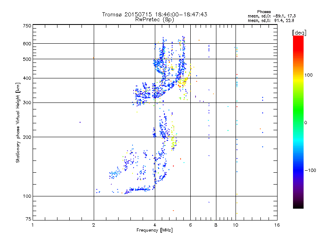Screen dimensions: 326x245
Task: Click the y-axis title "Stationary phase Virtual Height [km]"
Action: click(x=18, y=123)
